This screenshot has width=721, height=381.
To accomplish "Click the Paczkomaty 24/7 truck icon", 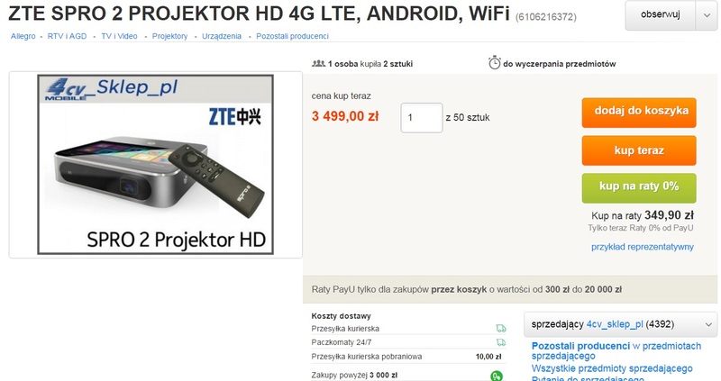I will pos(501,342).
